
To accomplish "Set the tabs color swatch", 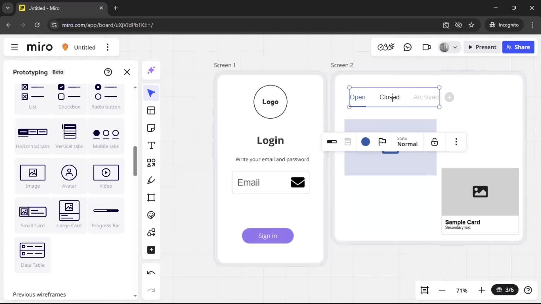I will [365, 142].
